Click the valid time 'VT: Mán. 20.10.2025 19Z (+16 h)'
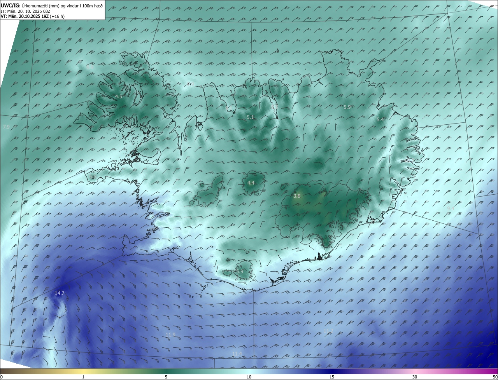This screenshot has height=380, width=498. click(33, 17)
